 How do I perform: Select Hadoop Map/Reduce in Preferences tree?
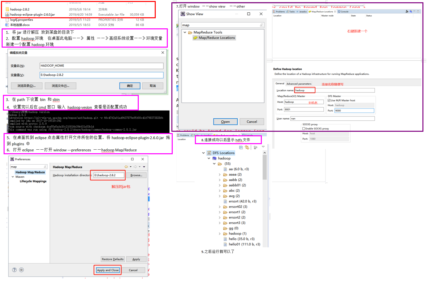tap(30, 172)
